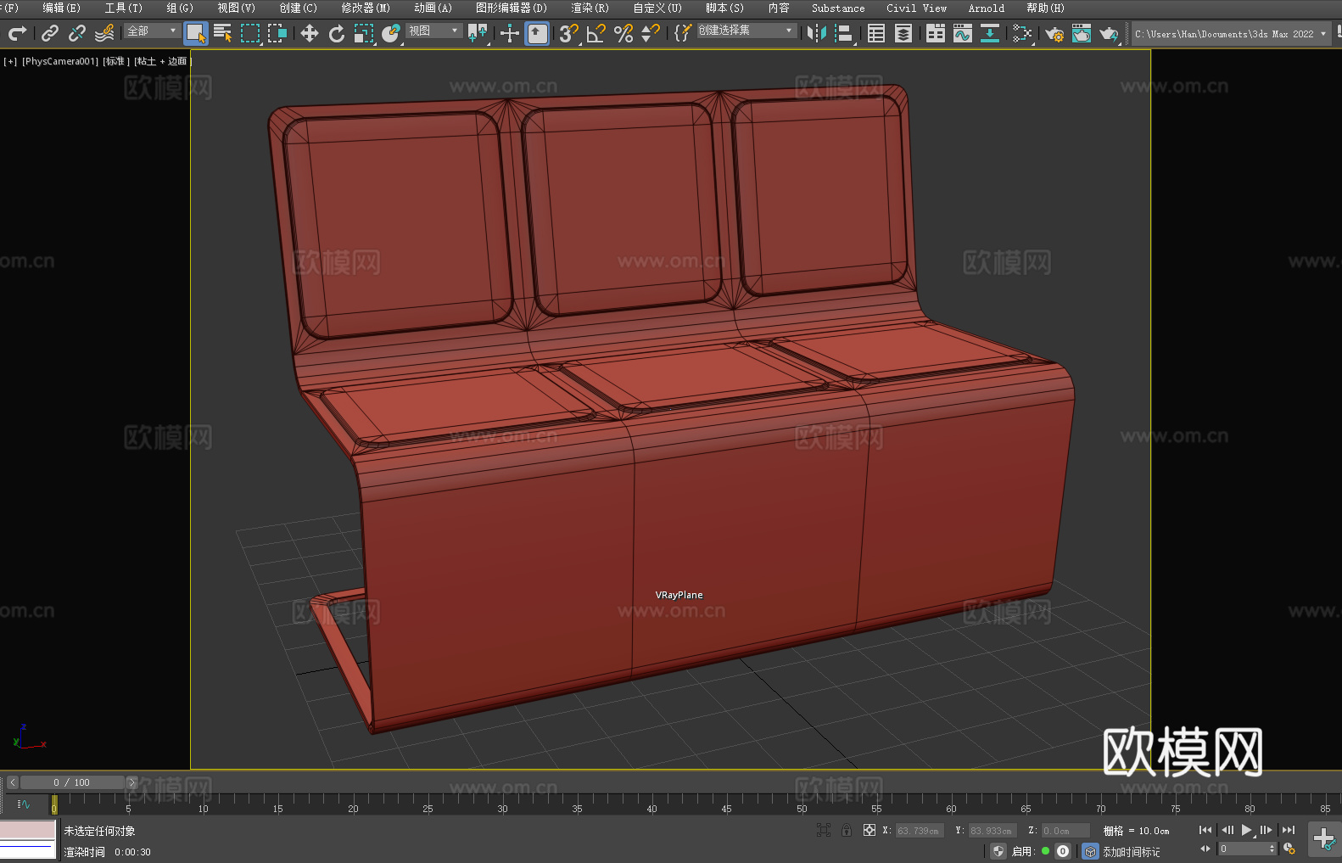Click Render Production teapot icon
The width and height of the screenshot is (1342, 863).
point(1109,33)
